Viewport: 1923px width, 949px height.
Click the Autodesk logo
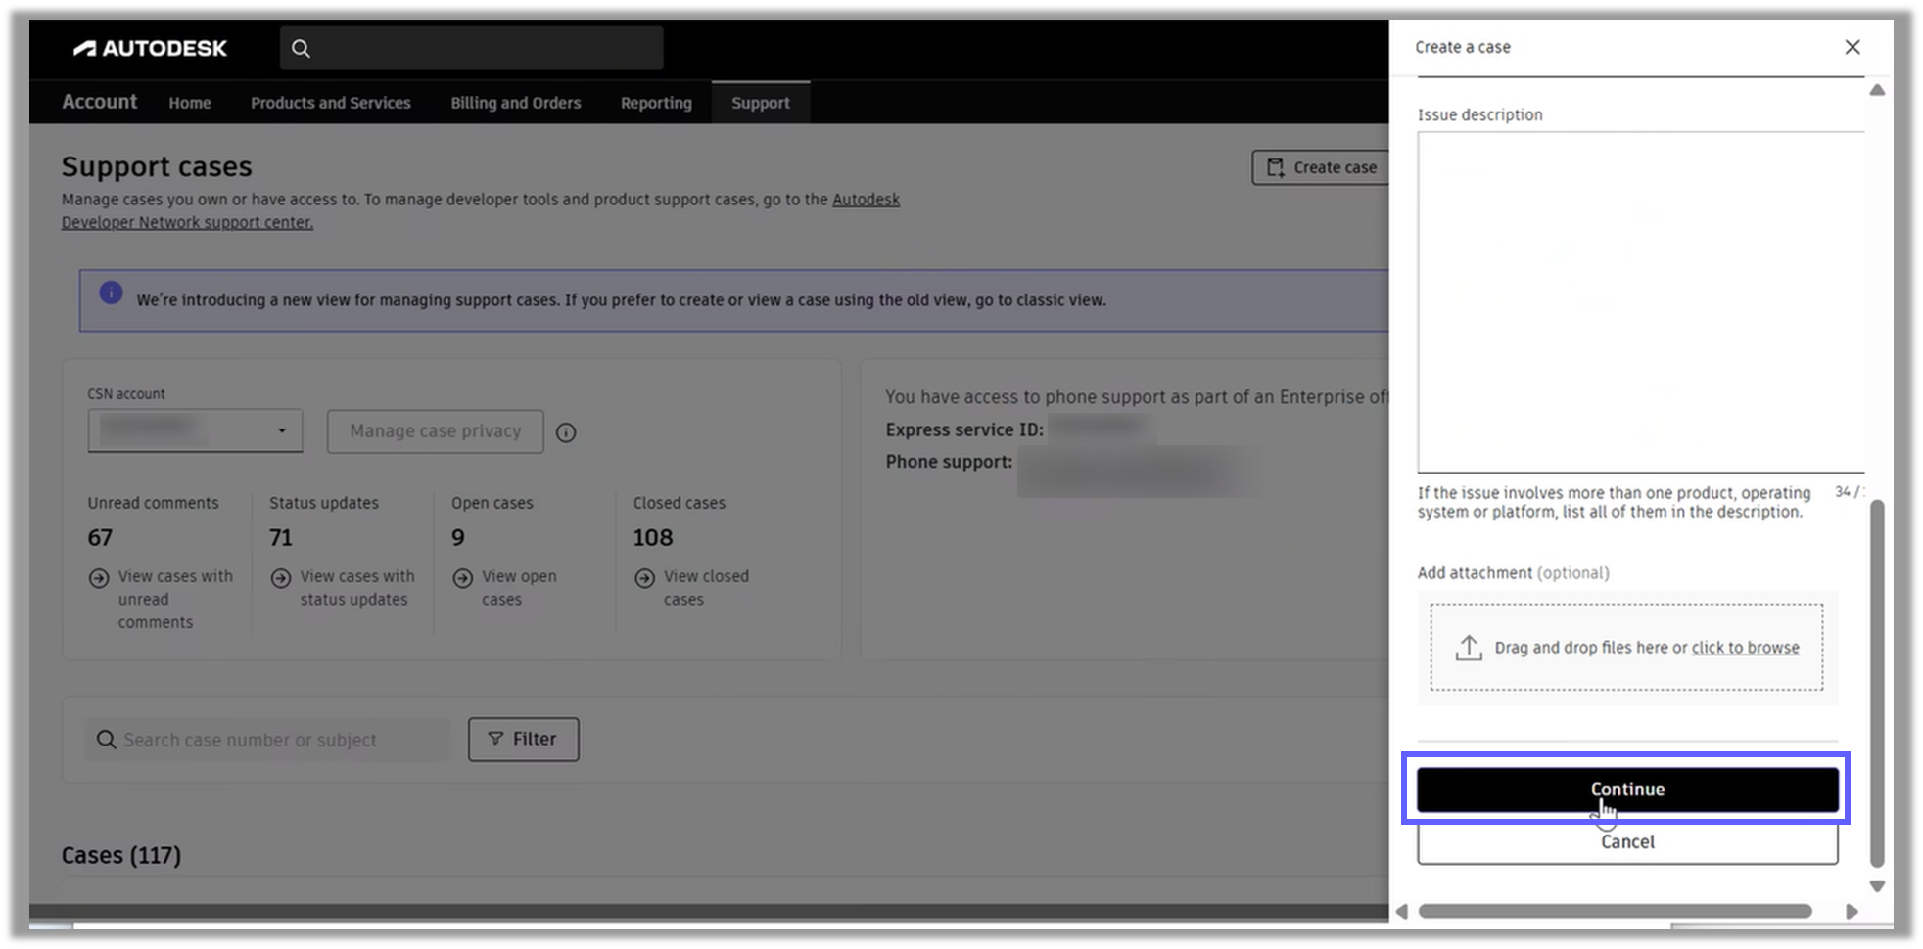pos(149,47)
